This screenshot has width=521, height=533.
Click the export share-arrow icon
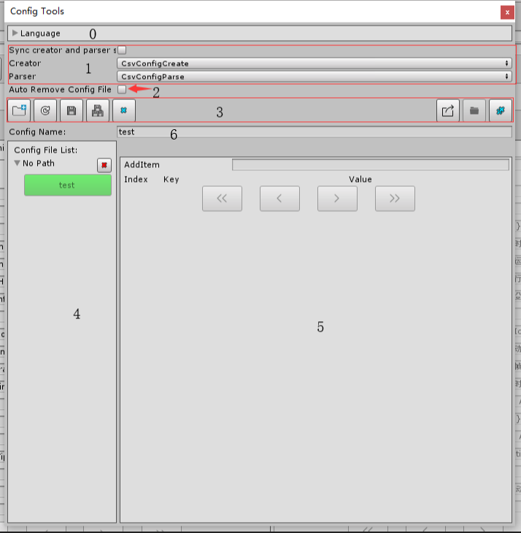click(x=447, y=110)
